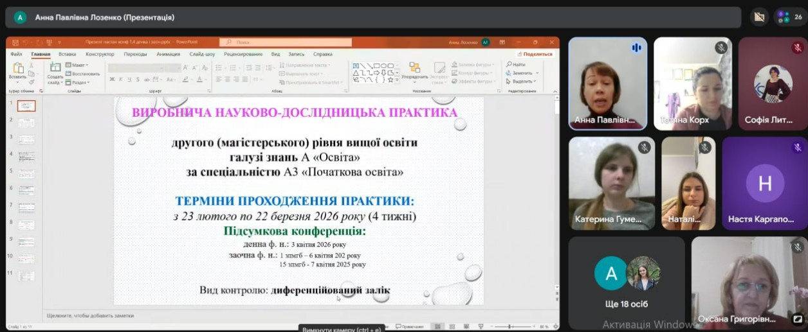
Task: Click the disabled chat icon top right
Action: click(759, 17)
